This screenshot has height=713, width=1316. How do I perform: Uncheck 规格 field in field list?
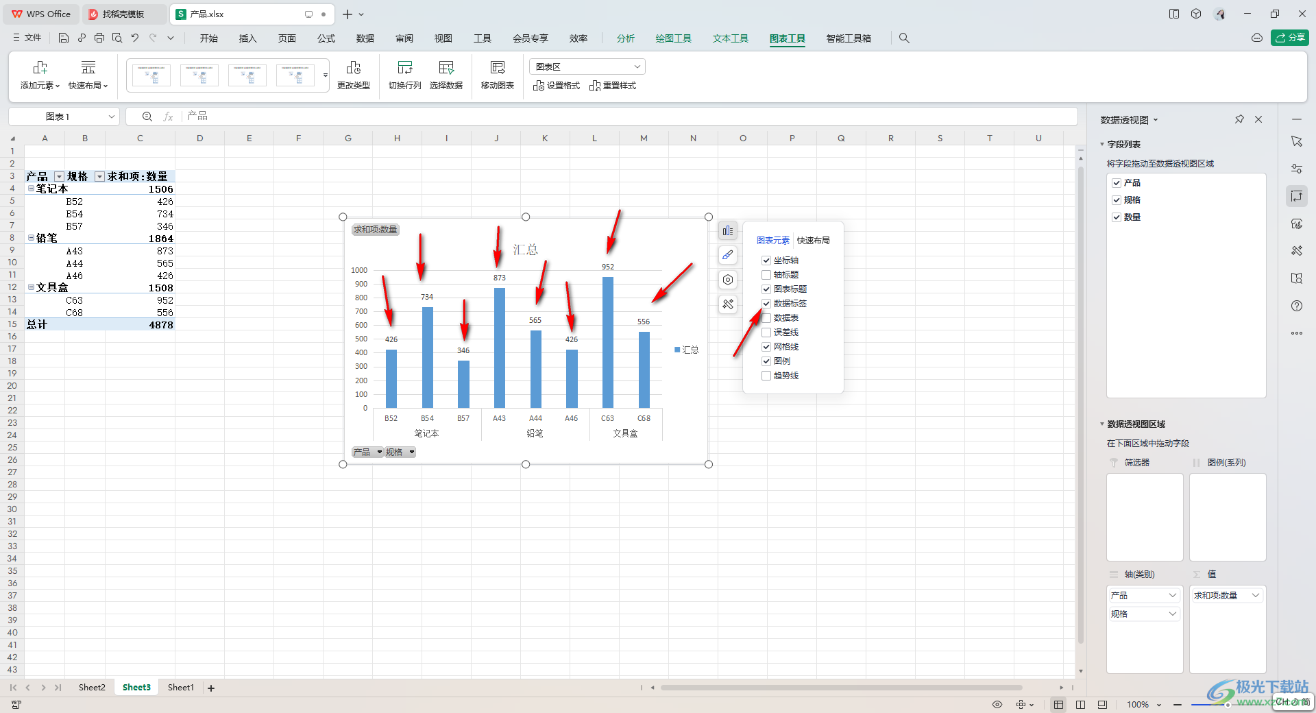pyautogui.click(x=1117, y=200)
